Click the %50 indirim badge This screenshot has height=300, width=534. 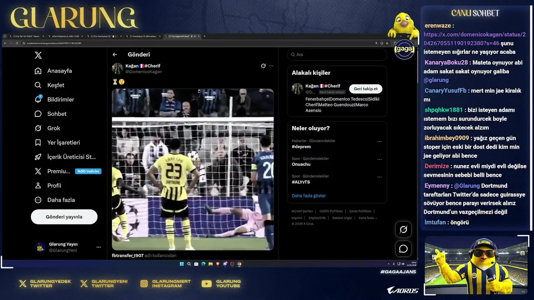point(88,171)
